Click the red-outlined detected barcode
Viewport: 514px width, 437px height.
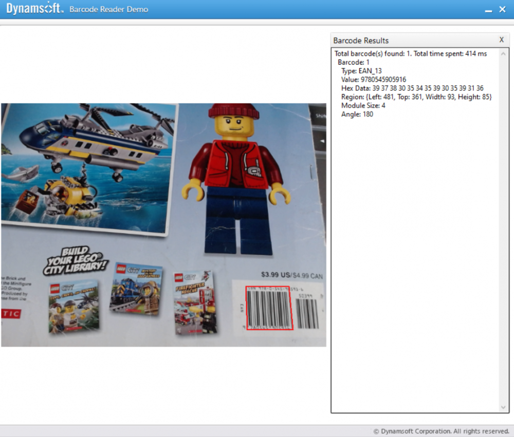point(269,308)
